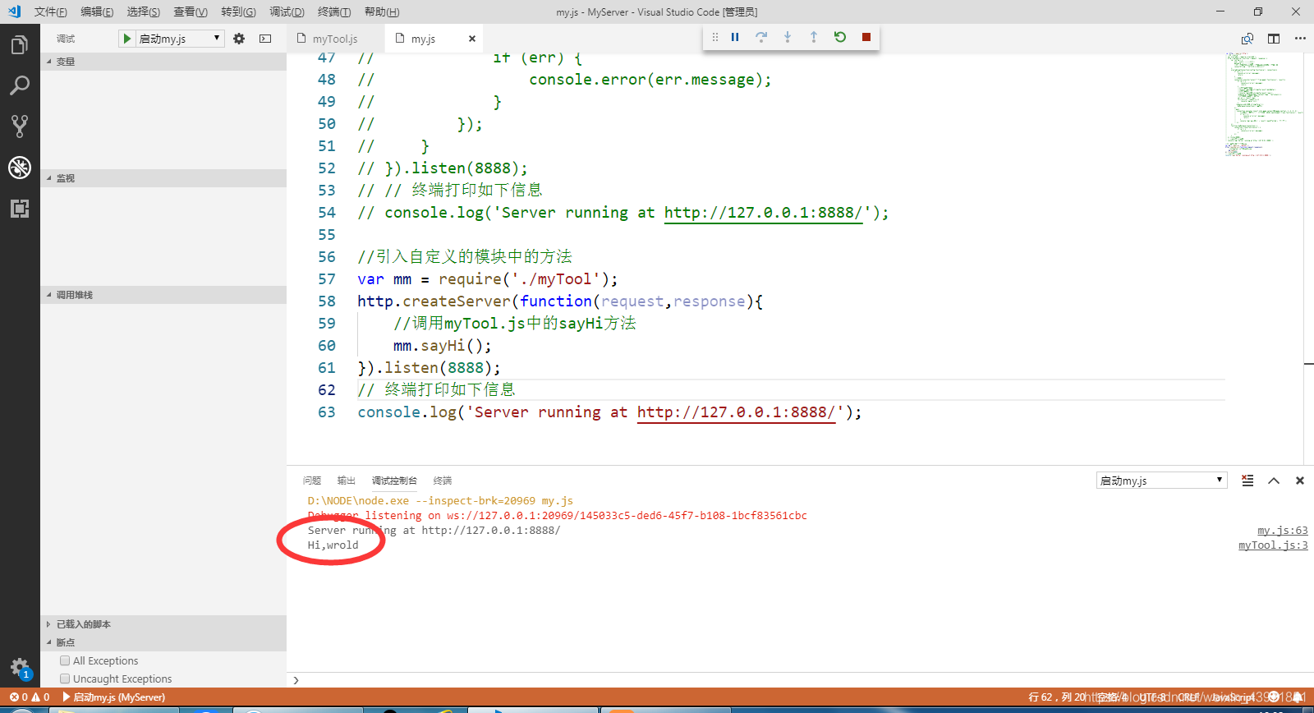Screen dimensions: 1314x713
Task: Close the my.js editor tab
Action: (472, 39)
